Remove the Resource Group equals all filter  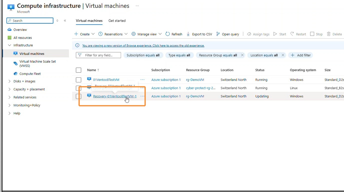coord(242,55)
